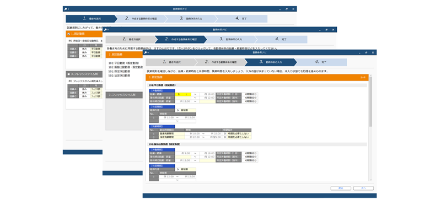
Task: Go to step 4 完了 in the front window
Action: coord(321,62)
